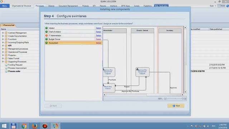Click the Next button
This screenshot has height=129, width=229.
176,106
